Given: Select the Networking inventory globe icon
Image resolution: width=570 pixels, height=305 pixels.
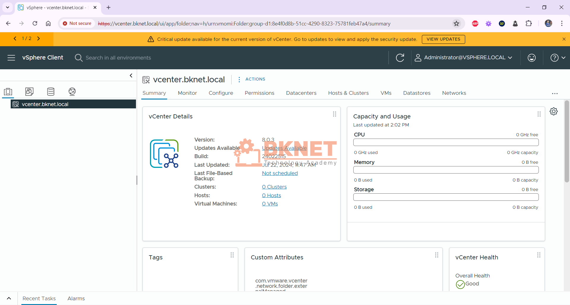Looking at the screenshot, I should pos(72,92).
